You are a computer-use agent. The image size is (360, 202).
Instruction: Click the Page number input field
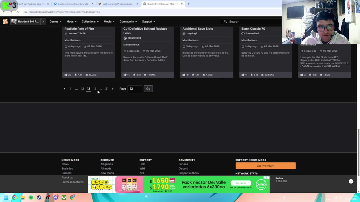click(135, 89)
